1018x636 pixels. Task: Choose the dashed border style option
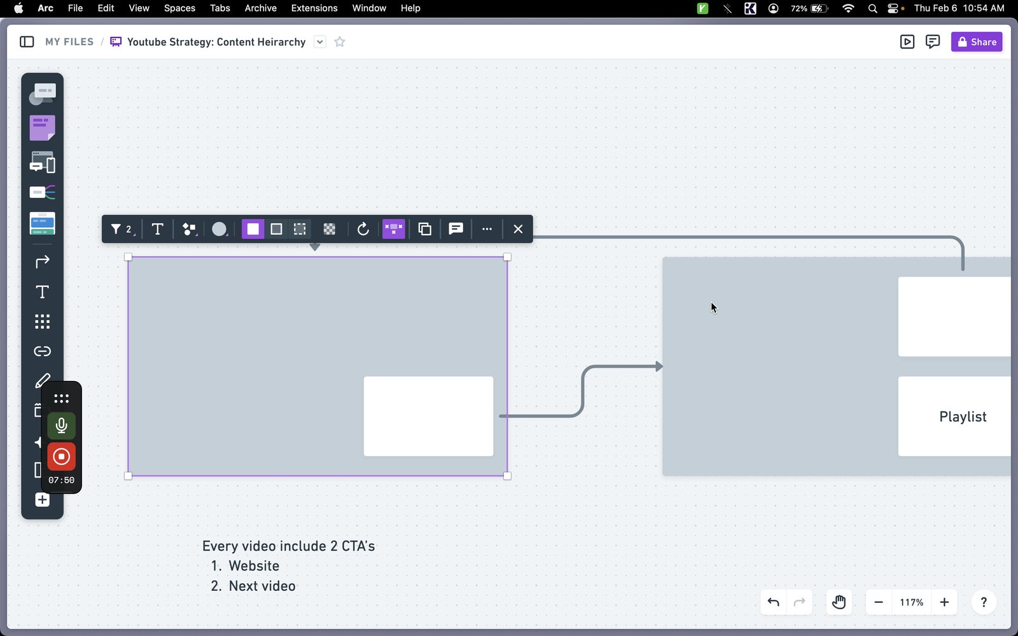coord(300,229)
